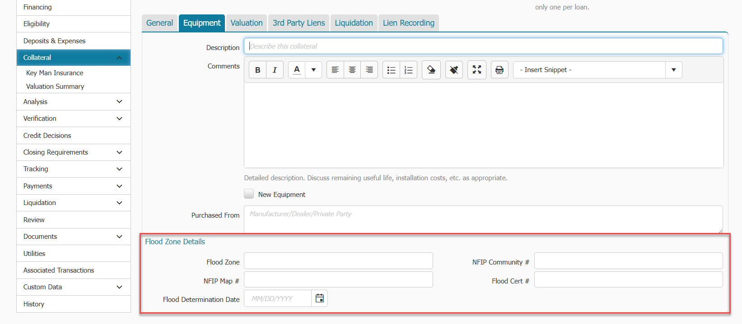This screenshot has height=324, width=742.
Task: Insert a numbered list
Action: click(x=408, y=70)
